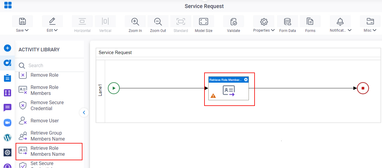Viewport: 382px width, 168px height.
Task: Open the Properties gear icon
Action: 264,21
